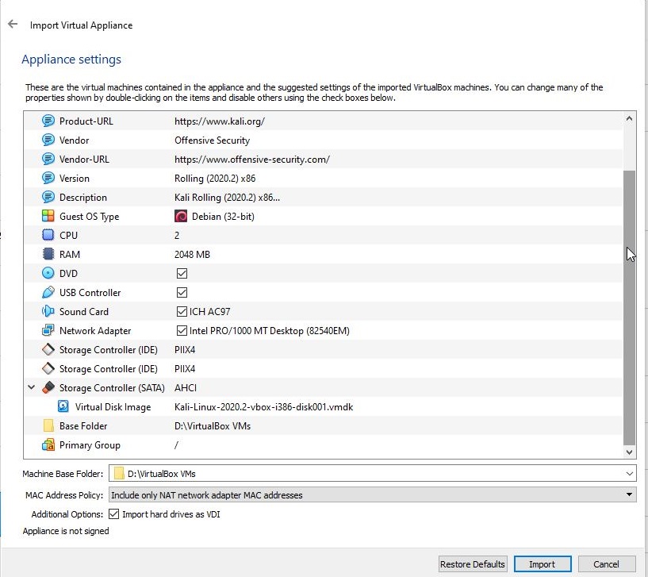Toggle Import hard drives as VDI checkbox
The height and width of the screenshot is (577, 648).
pos(113,514)
